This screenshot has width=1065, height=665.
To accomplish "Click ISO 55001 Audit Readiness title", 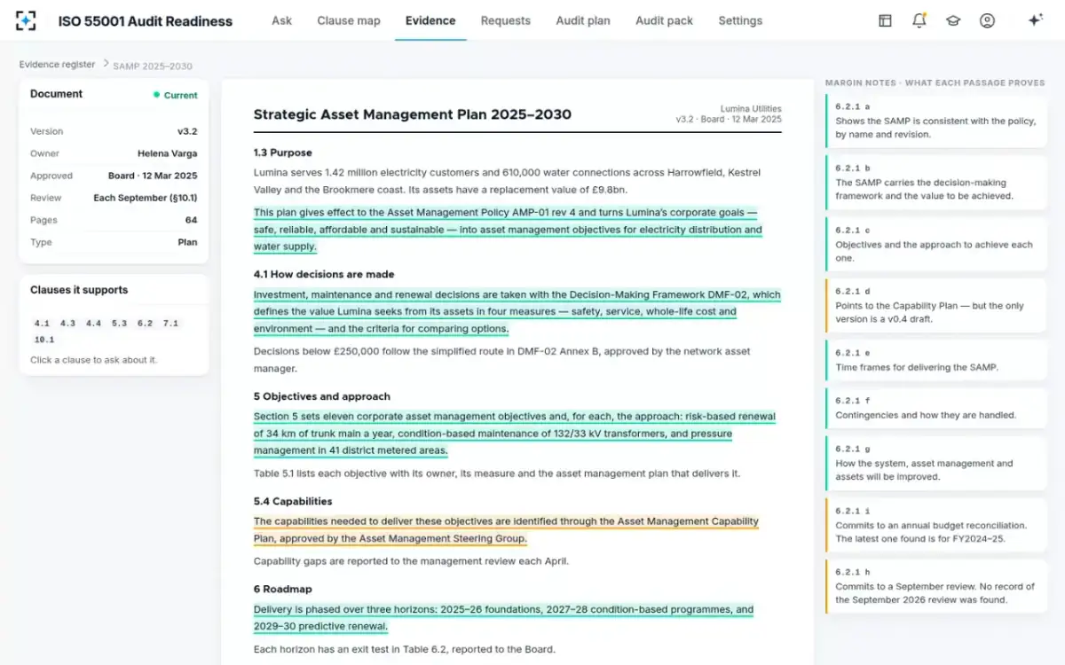I will click(x=146, y=20).
